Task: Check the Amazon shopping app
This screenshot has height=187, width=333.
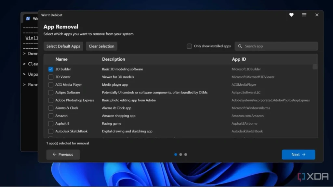Action: [50, 116]
